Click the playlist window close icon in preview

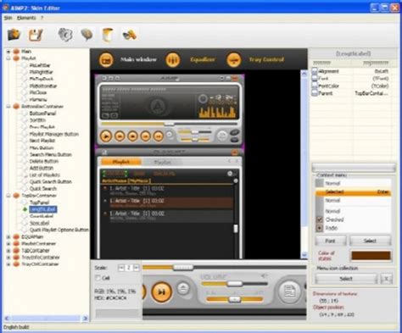point(234,153)
